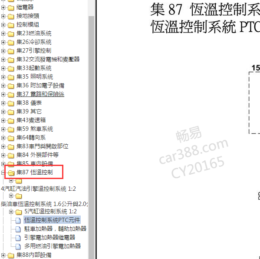The width and height of the screenshot is (260, 259).
Task: Select the 集87 恆溫控制 tree label
Action: (35, 173)
